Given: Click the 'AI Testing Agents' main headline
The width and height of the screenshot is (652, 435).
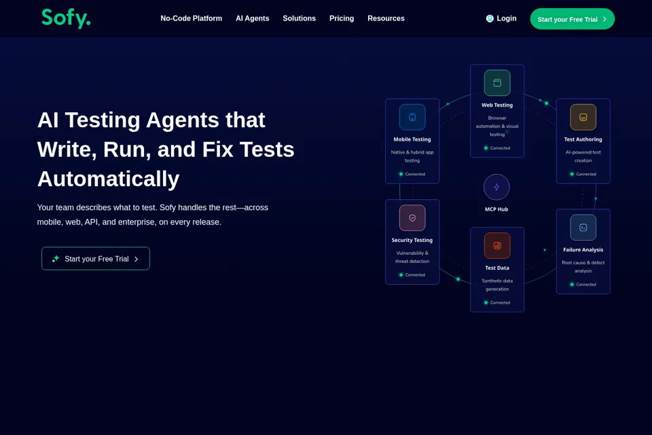Looking at the screenshot, I should point(166,149).
